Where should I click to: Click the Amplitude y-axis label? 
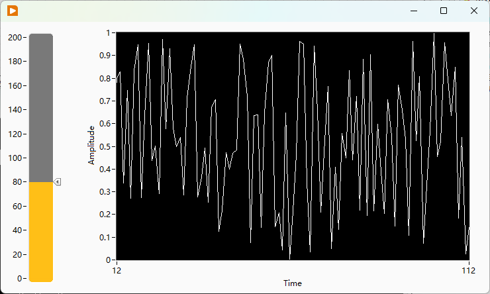click(91, 145)
